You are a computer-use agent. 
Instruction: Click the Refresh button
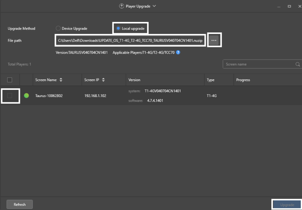20,204
